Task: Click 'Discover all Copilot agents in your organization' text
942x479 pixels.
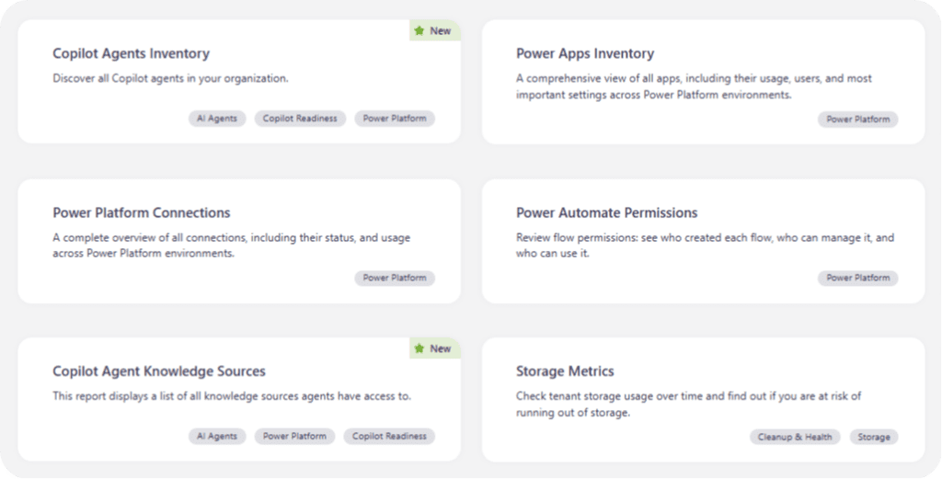Action: pos(170,79)
